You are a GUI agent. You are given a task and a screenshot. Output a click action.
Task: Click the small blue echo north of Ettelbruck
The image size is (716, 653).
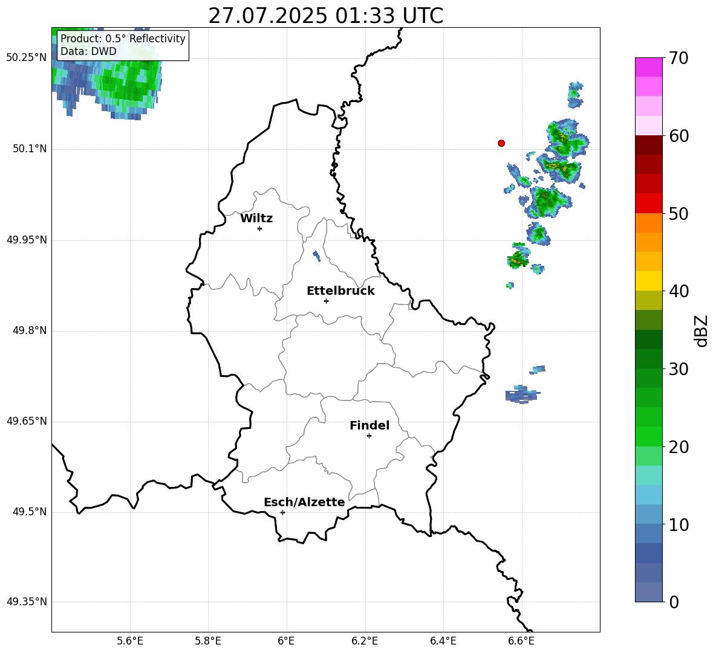pos(316,256)
